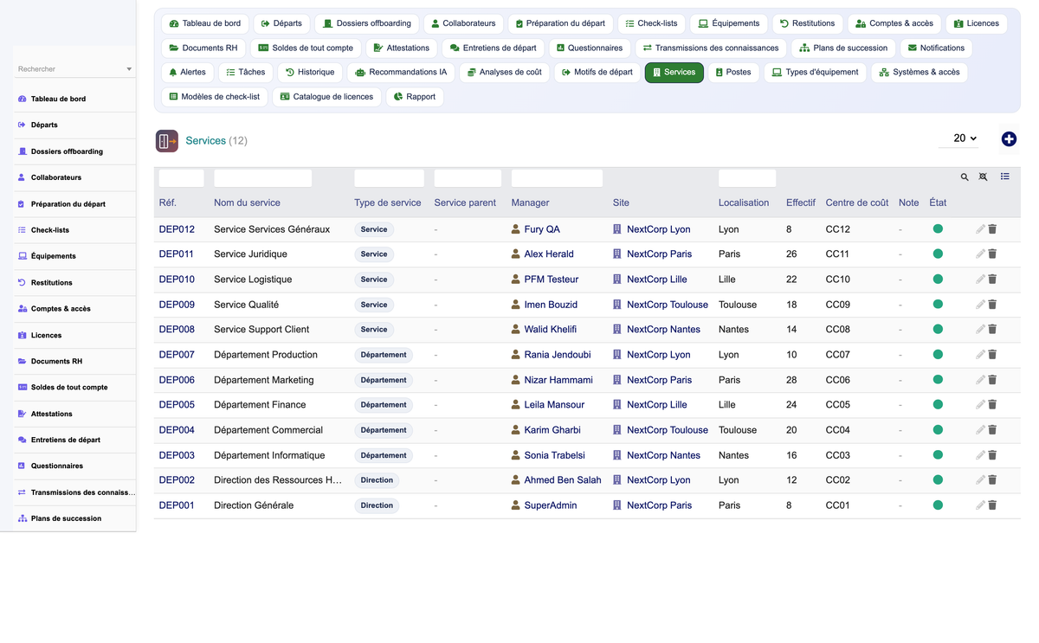Click the Localisation filter input

747,178
